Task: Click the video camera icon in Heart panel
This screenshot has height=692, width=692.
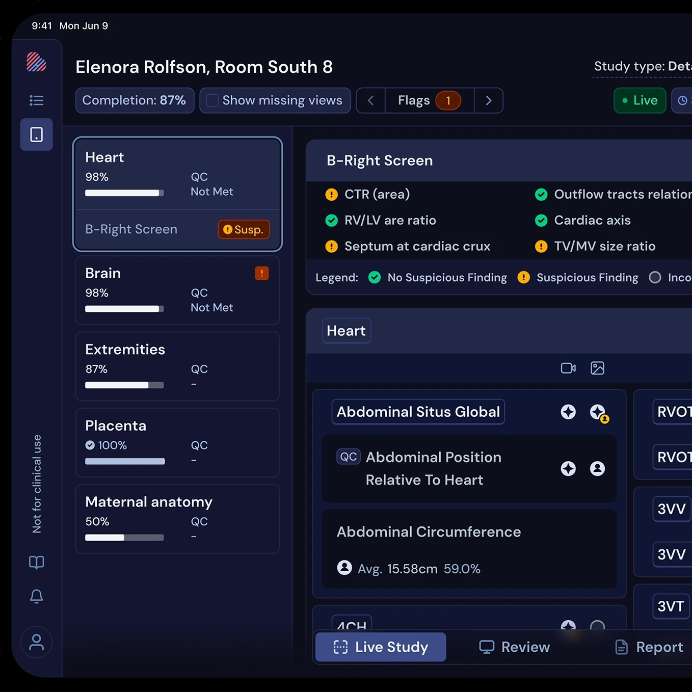Action: [x=568, y=368]
